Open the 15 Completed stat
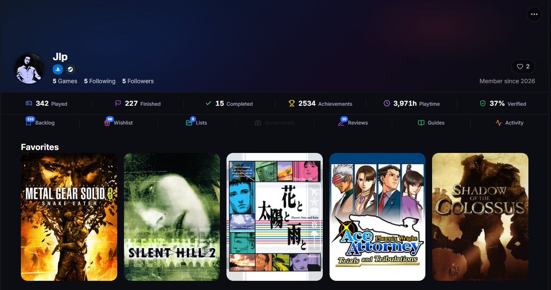Viewport: 551px width, 290px height. (x=229, y=104)
